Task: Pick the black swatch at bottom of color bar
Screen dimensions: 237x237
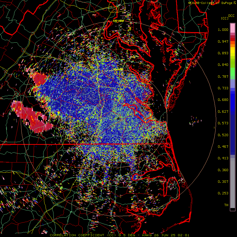Action: 233,209
